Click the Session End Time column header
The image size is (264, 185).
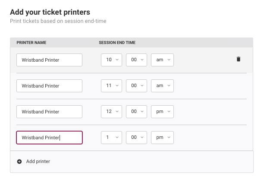pyautogui.click(x=117, y=43)
